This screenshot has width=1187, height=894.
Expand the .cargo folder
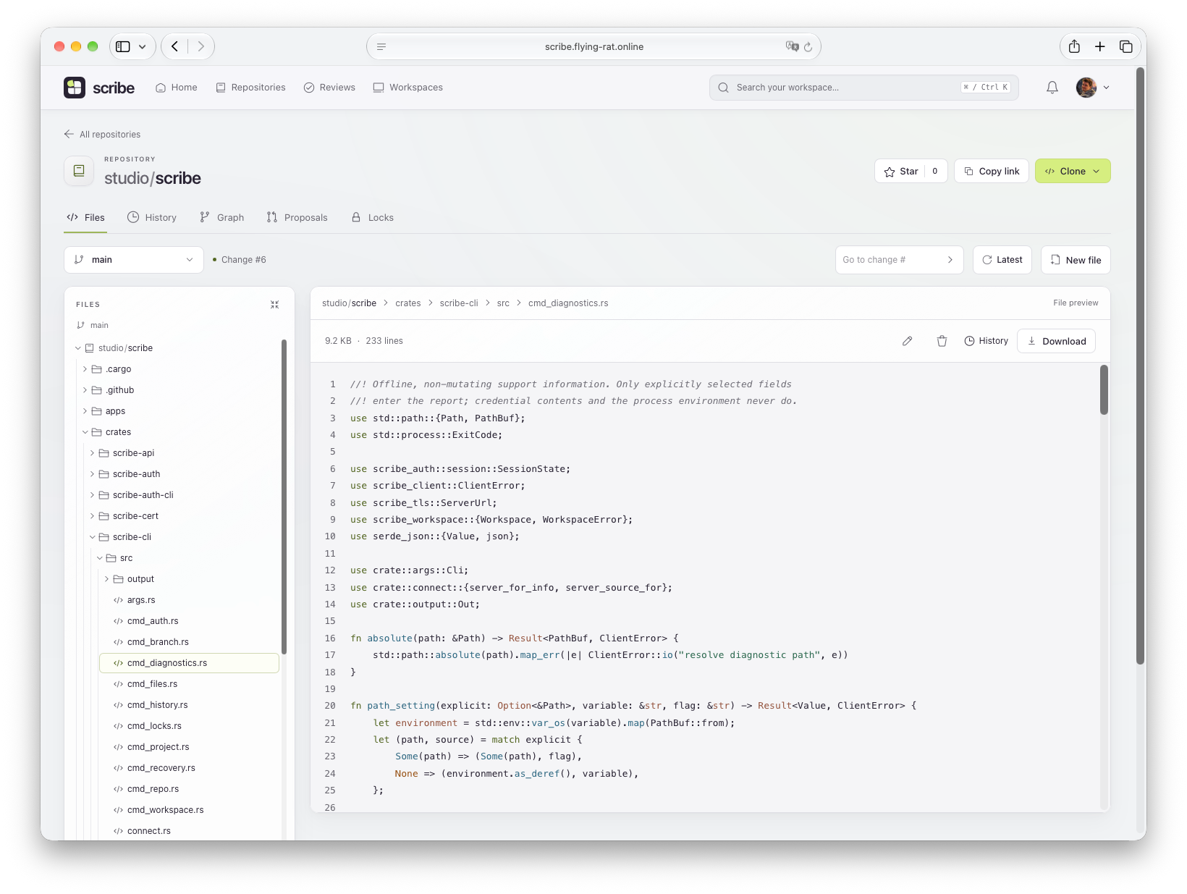(x=85, y=369)
